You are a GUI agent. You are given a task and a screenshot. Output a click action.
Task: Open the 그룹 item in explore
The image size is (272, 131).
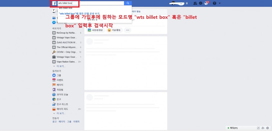tap(57, 75)
